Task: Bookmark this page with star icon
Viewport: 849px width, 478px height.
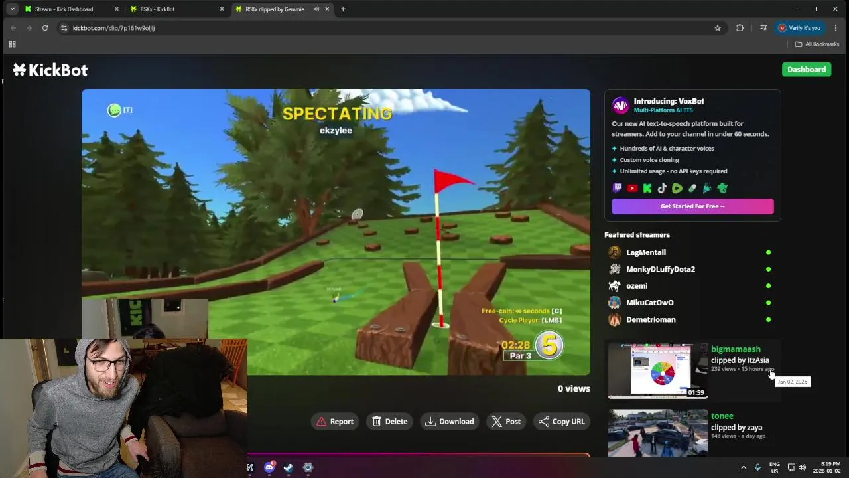Action: point(717,28)
